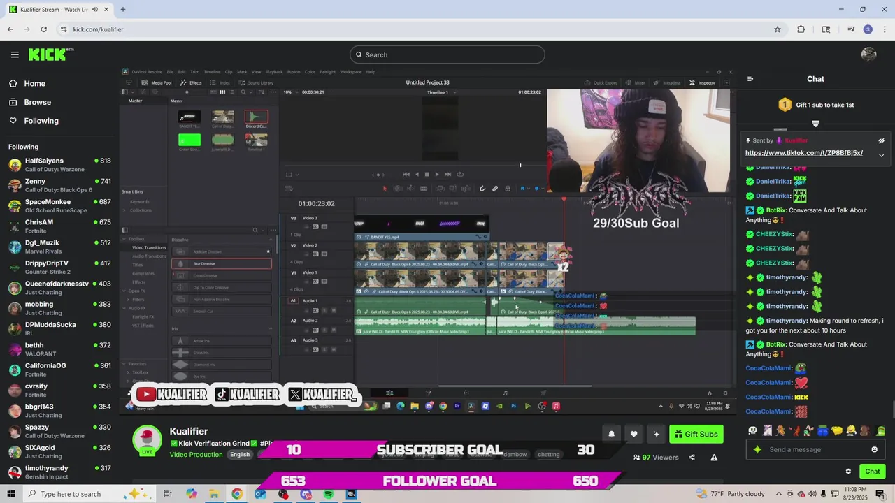This screenshot has width=895, height=503.
Task: Open Dgt_Muzik channel in Following list
Action: [x=59, y=247]
